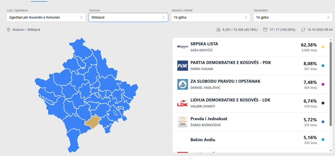Screen dimensions: 335x156
Task: Click the ballot box counted stations icon
Action: click(x=265, y=30)
